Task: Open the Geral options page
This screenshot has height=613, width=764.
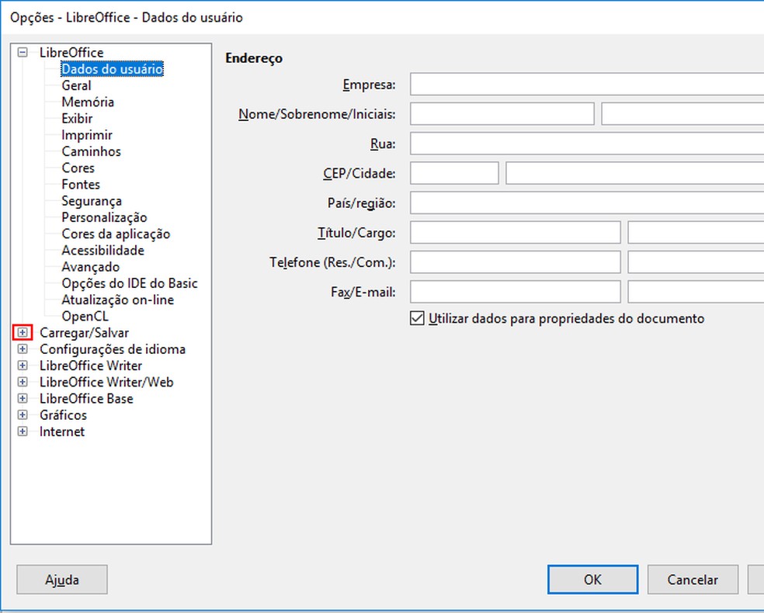Action: coord(77,85)
